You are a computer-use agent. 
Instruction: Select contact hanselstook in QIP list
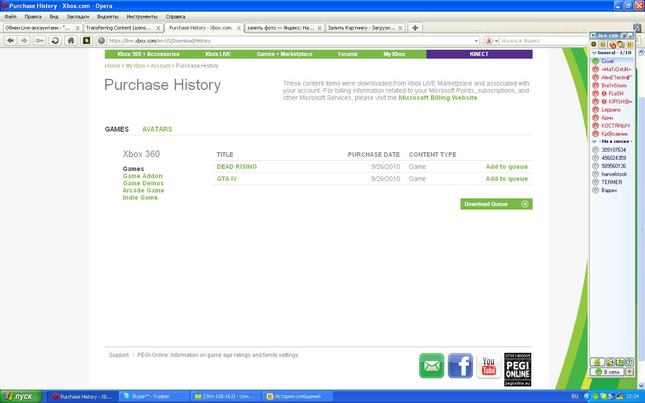[x=612, y=174]
